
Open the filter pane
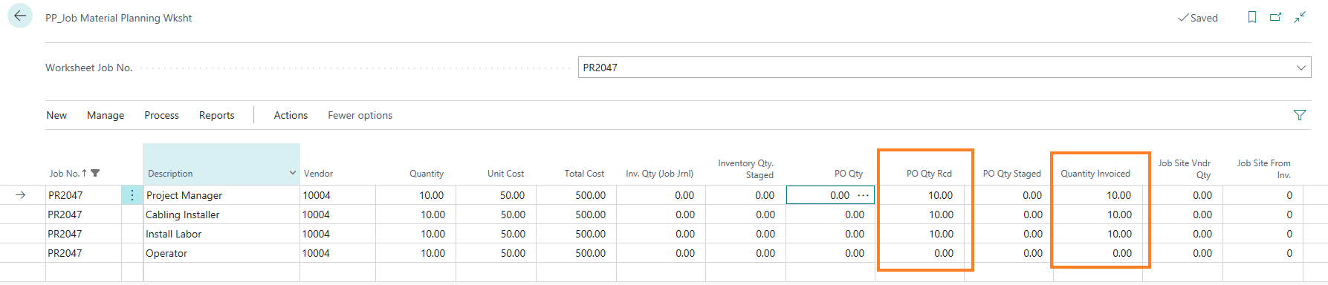click(1300, 115)
